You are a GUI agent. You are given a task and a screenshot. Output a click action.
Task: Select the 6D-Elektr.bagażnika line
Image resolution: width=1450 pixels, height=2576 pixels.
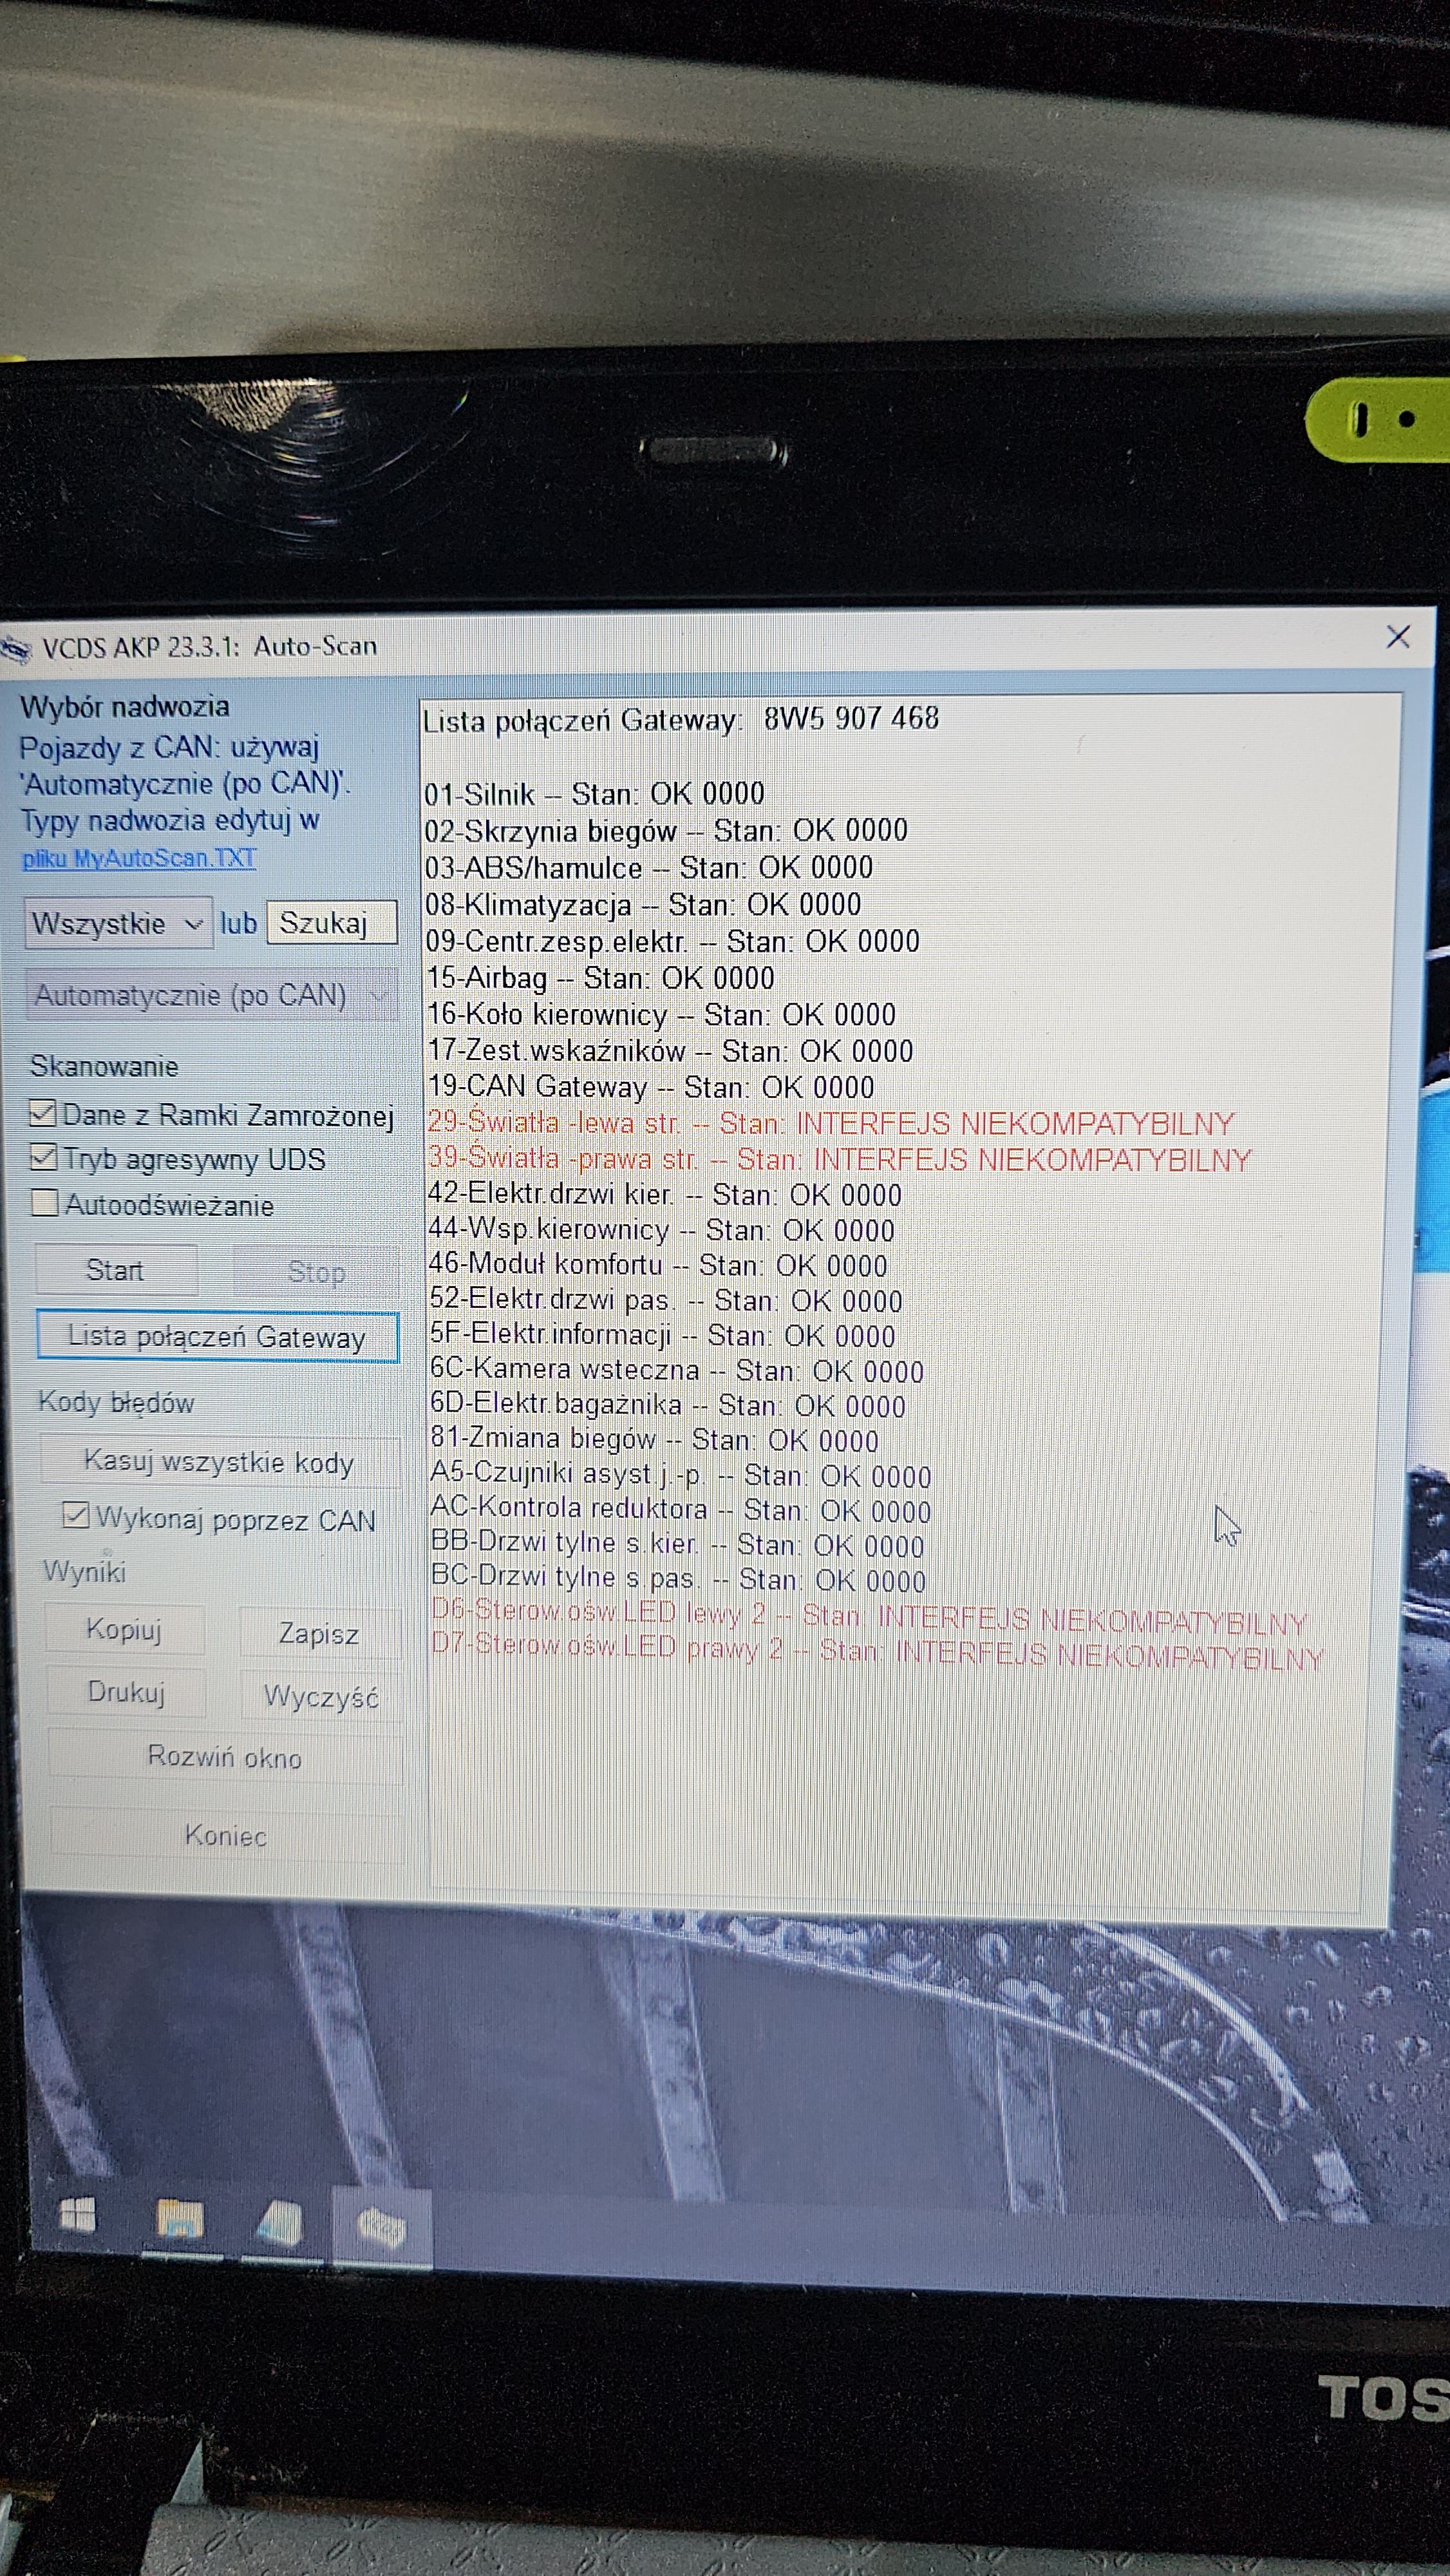(668, 1405)
